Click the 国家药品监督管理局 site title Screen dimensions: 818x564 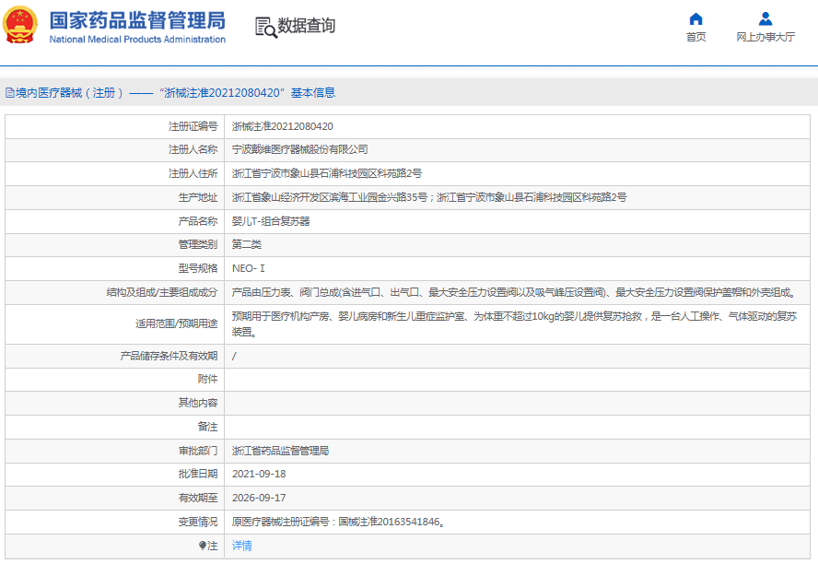[x=136, y=20]
